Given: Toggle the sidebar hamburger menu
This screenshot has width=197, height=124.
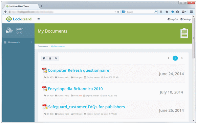Looking at the screenshot, I should point(39,19).
